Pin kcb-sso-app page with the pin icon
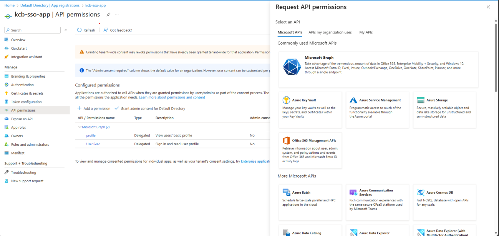The width and height of the screenshot is (499, 236). (108, 15)
